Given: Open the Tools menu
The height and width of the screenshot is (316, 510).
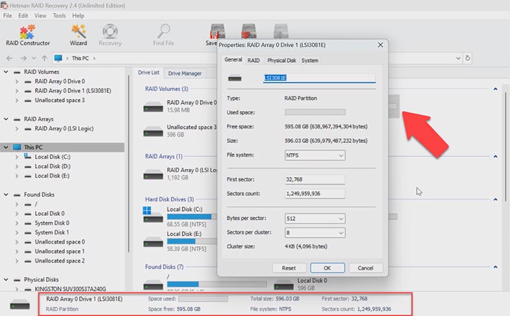Looking at the screenshot, I should click(59, 16).
